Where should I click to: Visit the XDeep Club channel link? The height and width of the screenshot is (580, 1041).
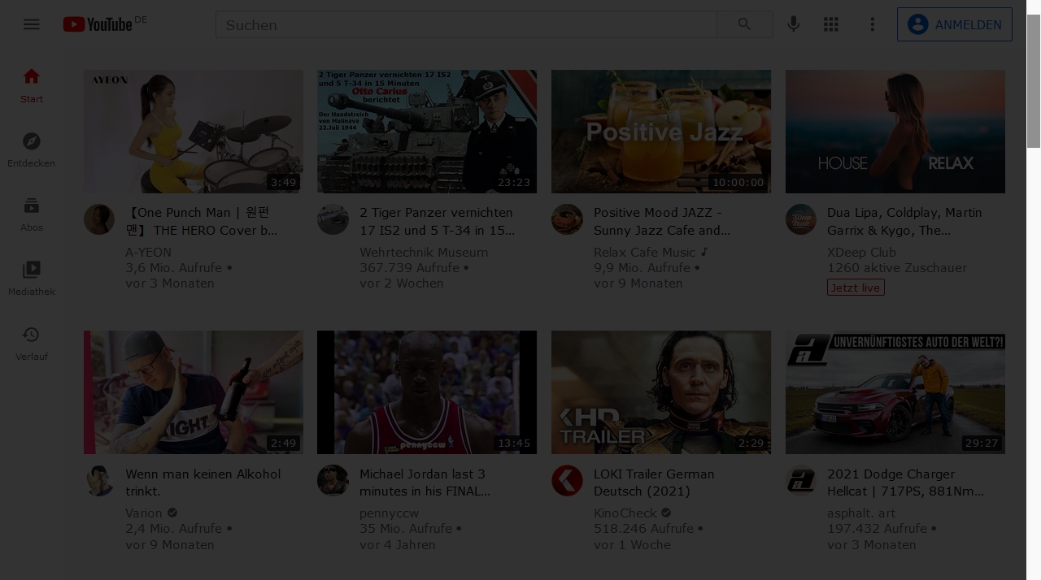coord(861,253)
